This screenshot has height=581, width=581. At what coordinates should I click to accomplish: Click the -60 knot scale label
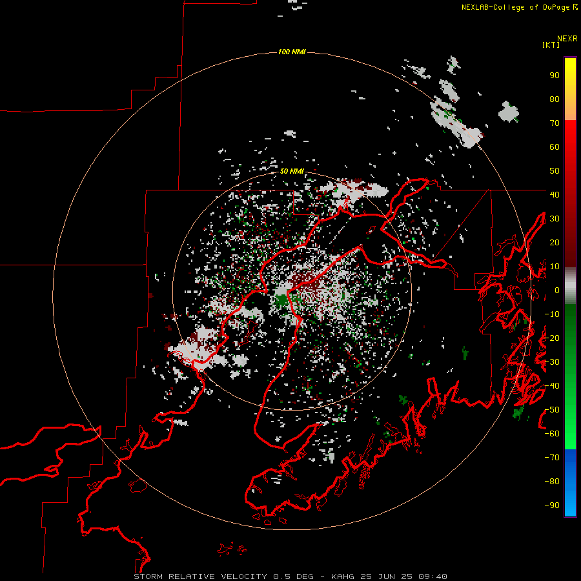coord(552,434)
